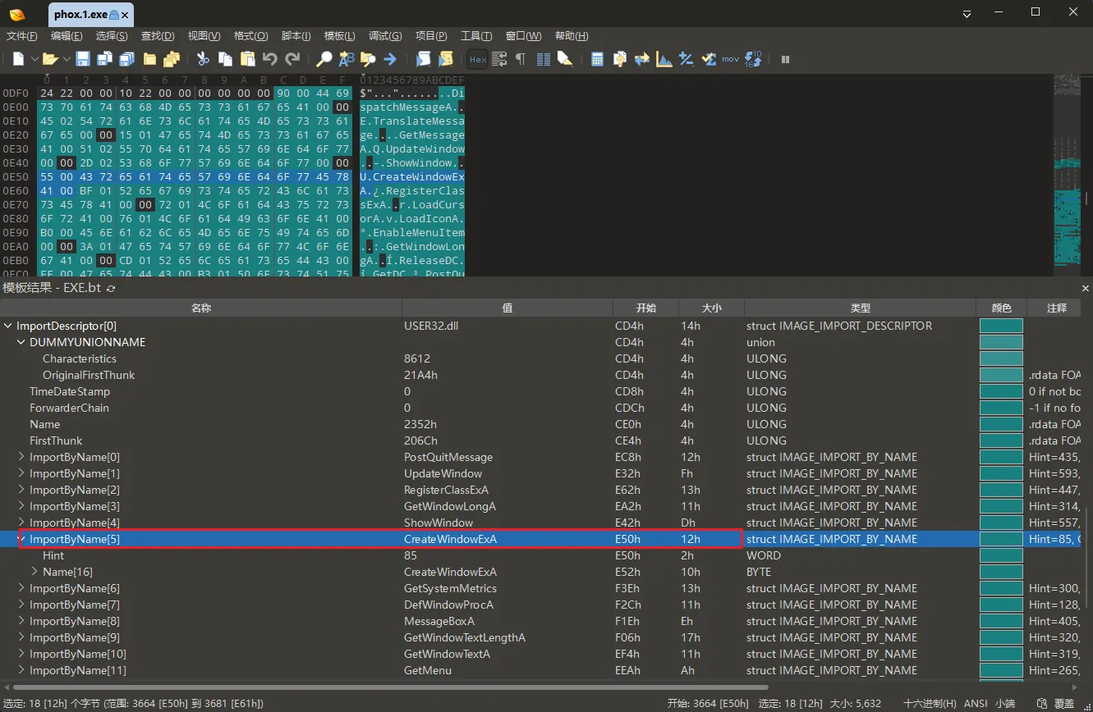Screen dimensions: 1093x712
Task: Click the Undo arrow icon
Action: (x=269, y=59)
